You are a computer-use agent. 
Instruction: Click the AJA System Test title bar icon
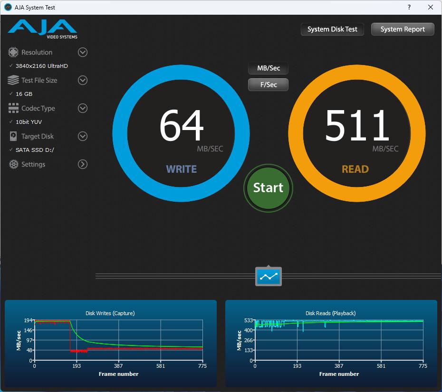[x=8, y=7]
